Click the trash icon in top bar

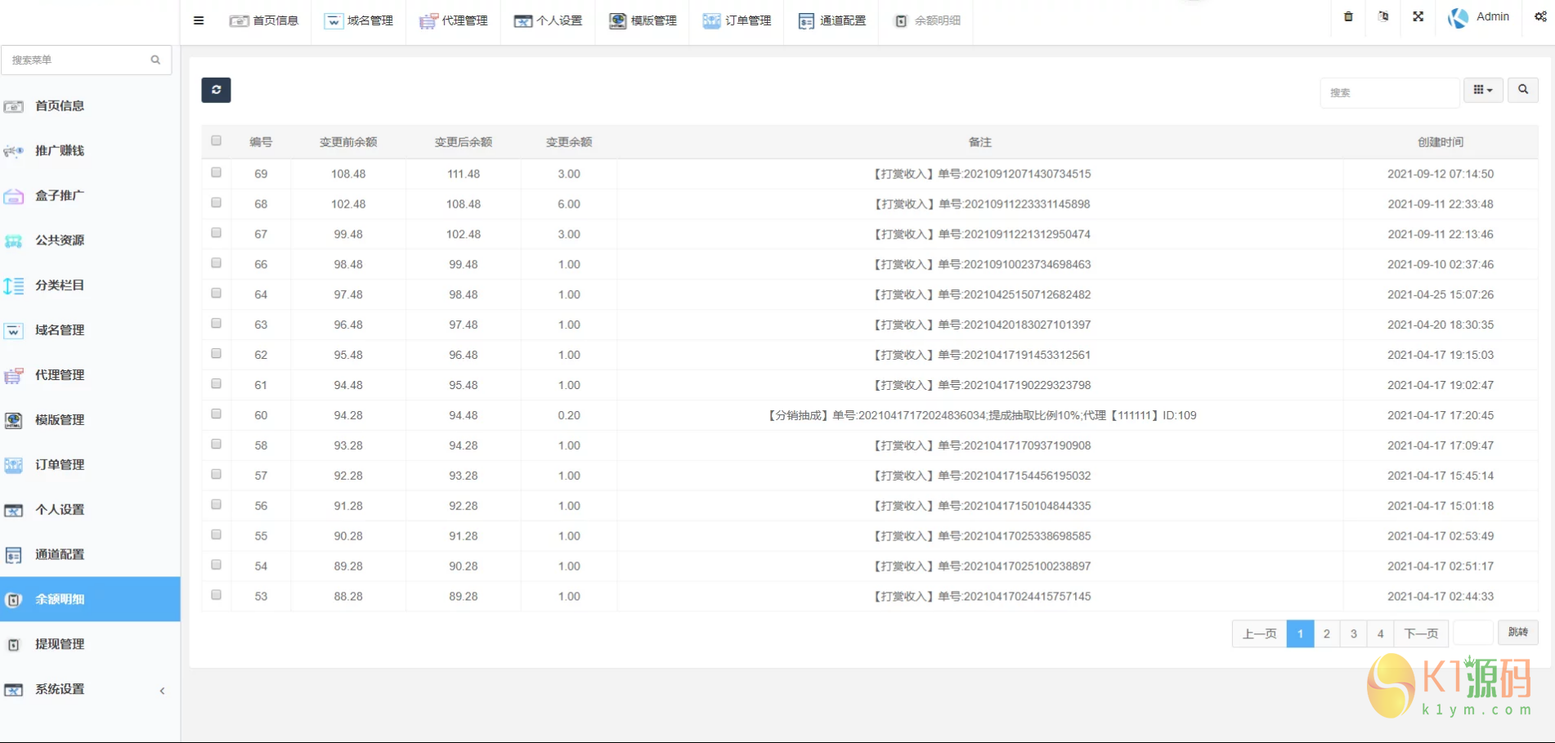1348,16
